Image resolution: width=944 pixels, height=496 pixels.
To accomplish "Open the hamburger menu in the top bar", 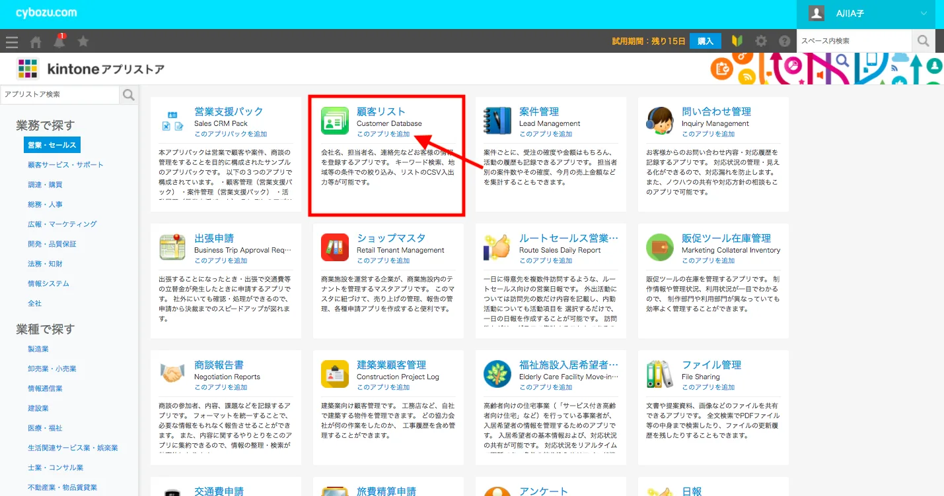I will (12, 42).
